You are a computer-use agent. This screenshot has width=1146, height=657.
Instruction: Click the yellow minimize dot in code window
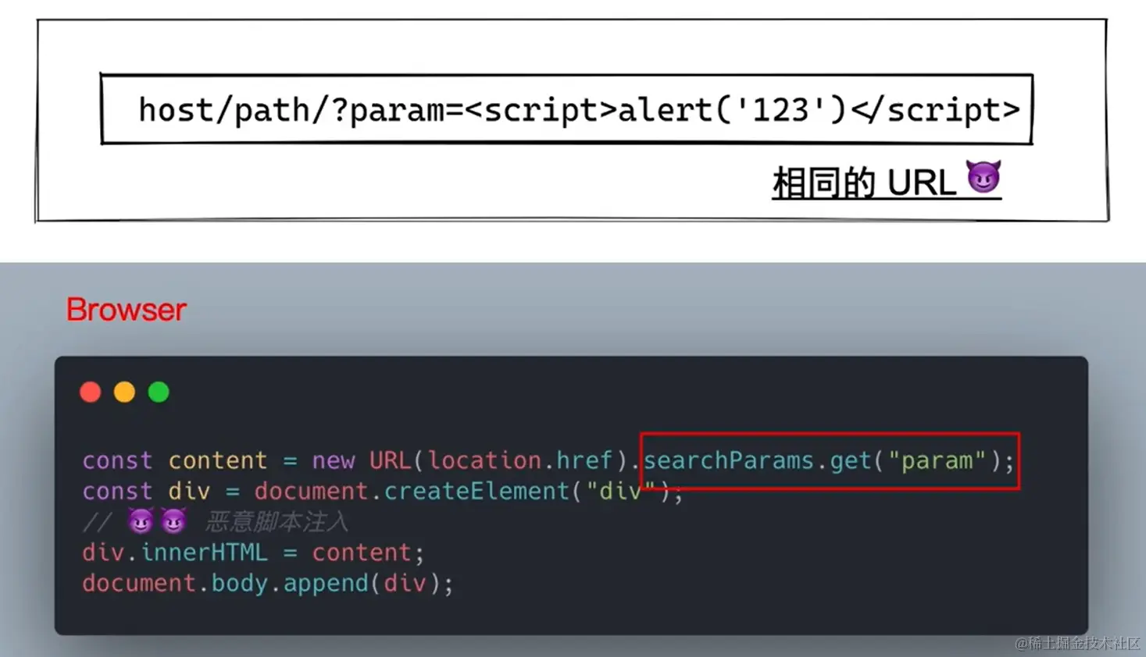coord(124,392)
